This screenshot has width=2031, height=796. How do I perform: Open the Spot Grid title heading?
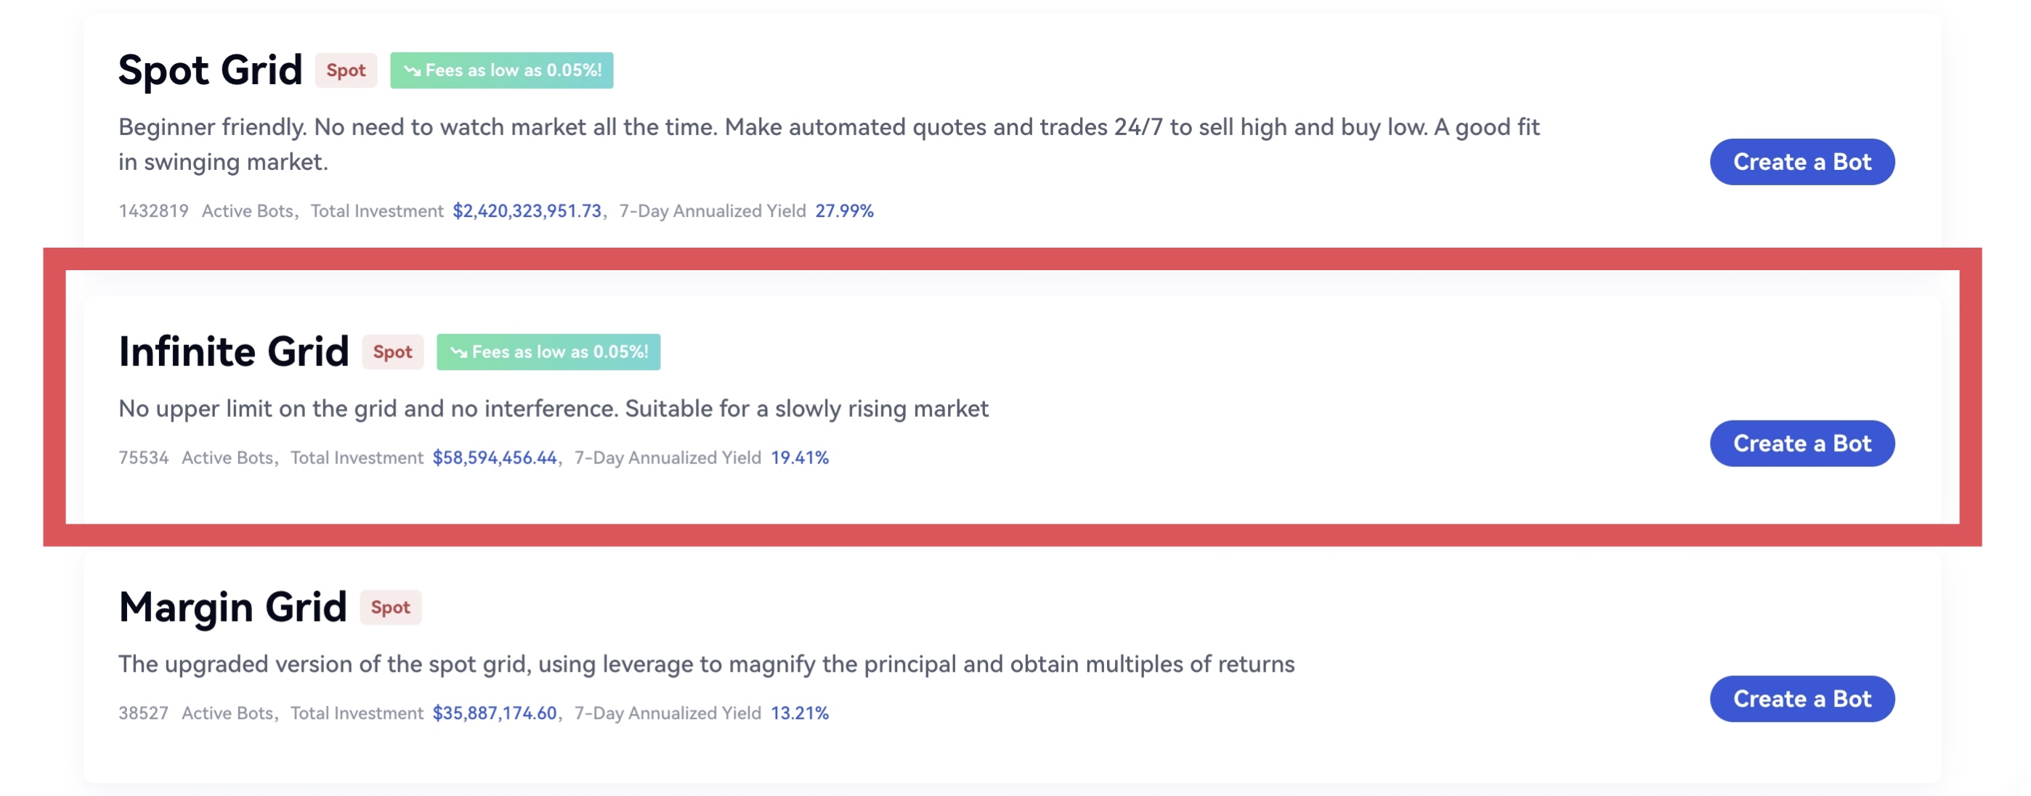(x=211, y=70)
